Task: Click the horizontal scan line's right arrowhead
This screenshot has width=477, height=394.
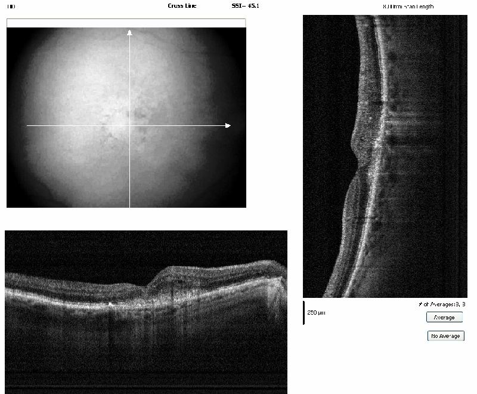Action: (x=227, y=125)
